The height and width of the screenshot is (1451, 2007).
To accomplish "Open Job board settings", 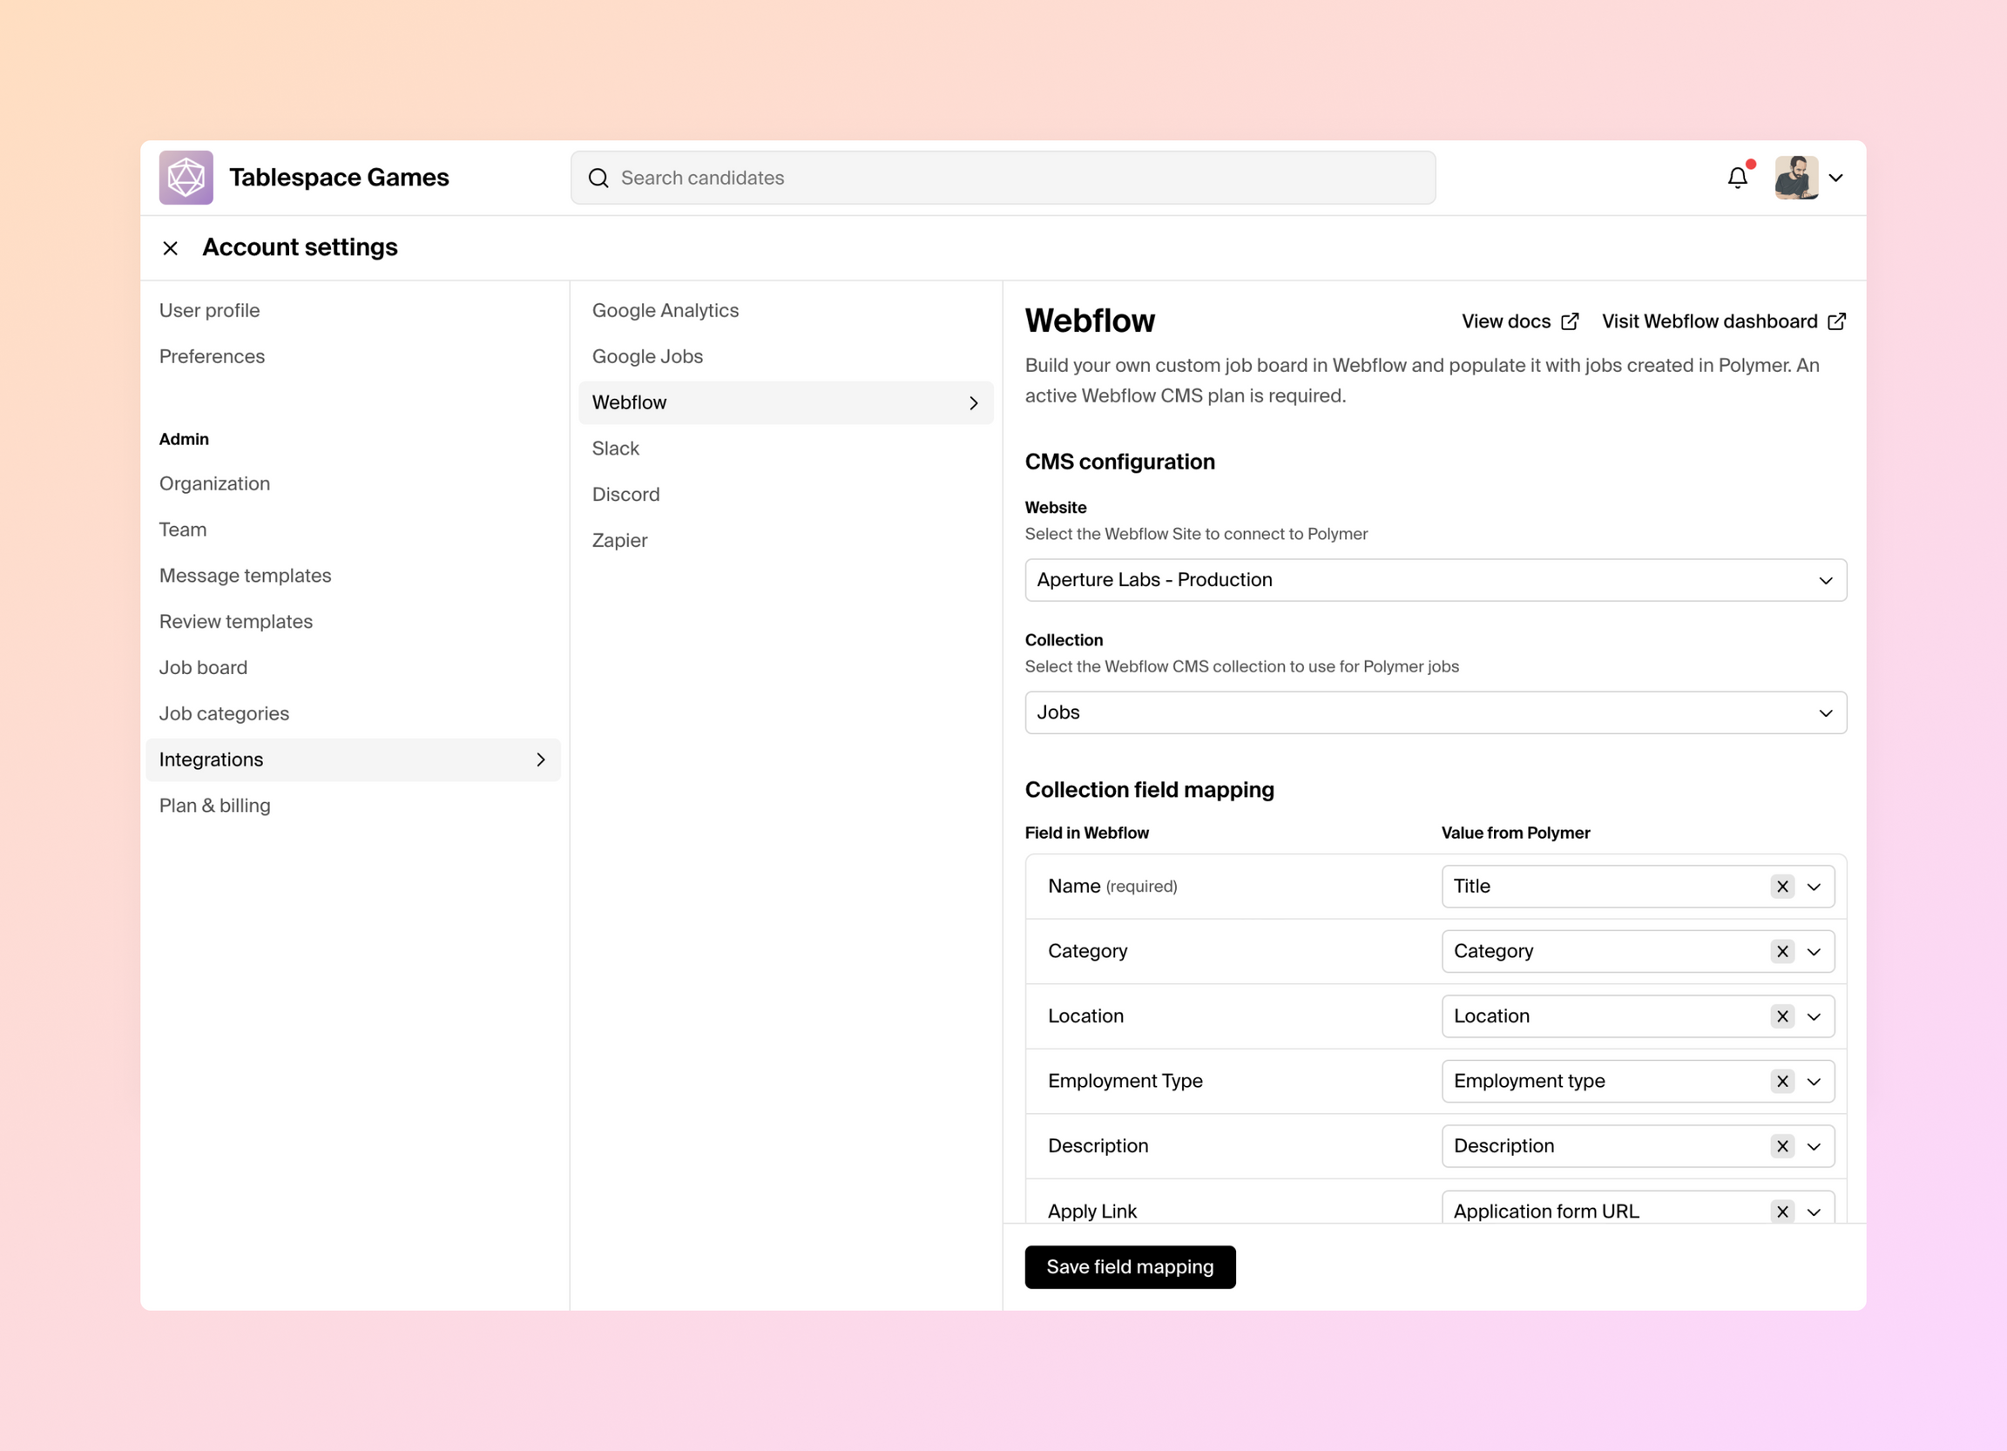I will click(204, 668).
